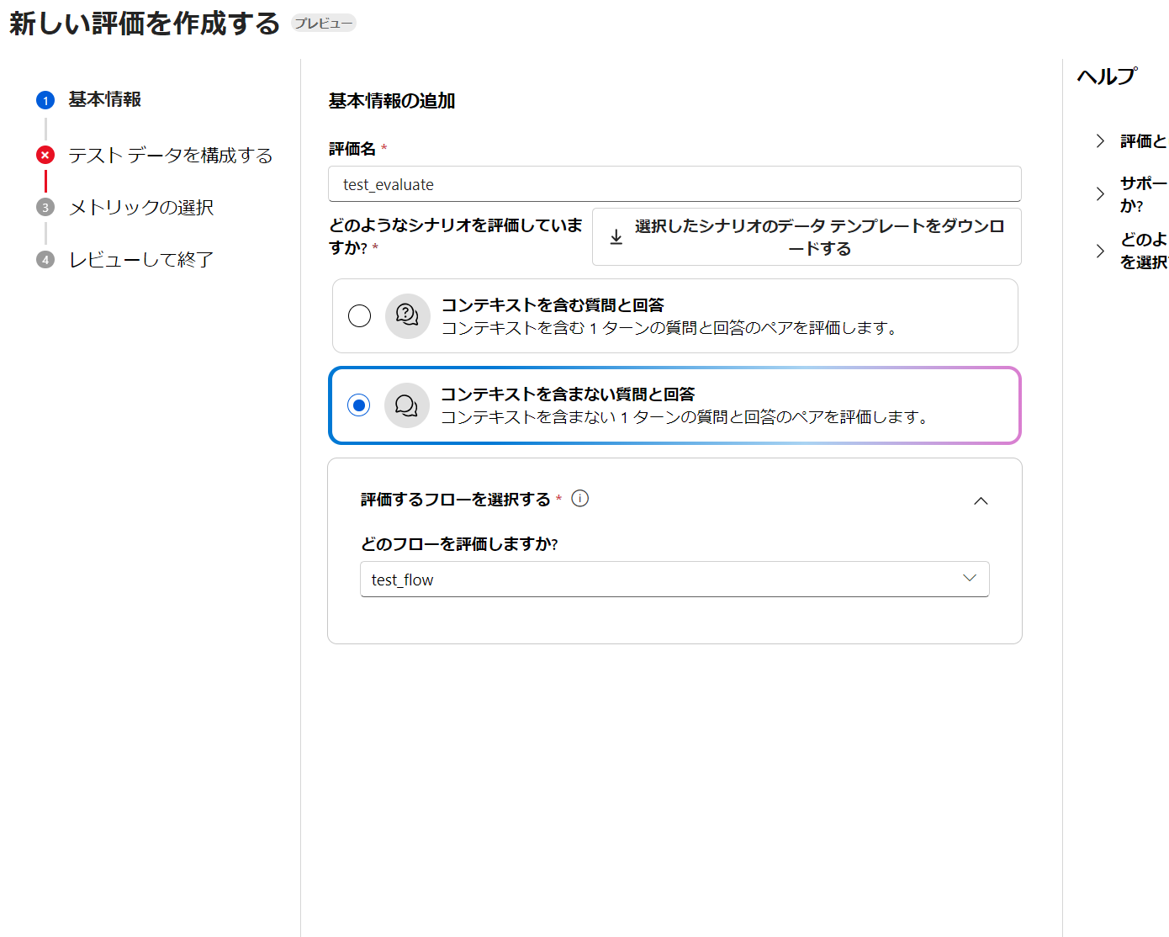
Task: Click the step 1 blue circle icon
Action: 45,100
